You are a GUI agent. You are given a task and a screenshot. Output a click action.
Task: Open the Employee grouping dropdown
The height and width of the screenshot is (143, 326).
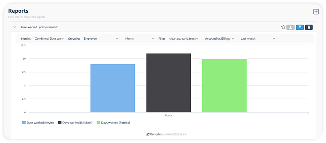tap(101, 39)
